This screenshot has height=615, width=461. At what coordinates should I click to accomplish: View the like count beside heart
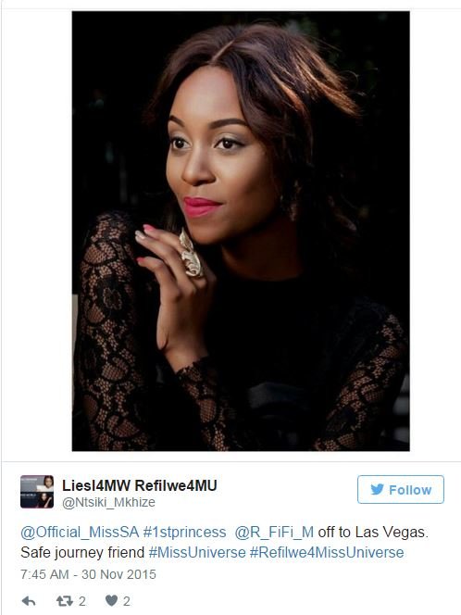point(127,601)
